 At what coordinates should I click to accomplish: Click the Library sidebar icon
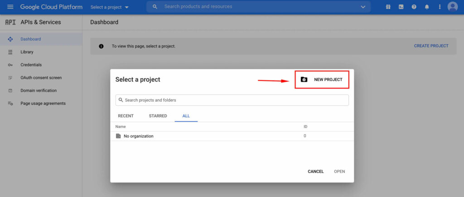pyautogui.click(x=10, y=52)
